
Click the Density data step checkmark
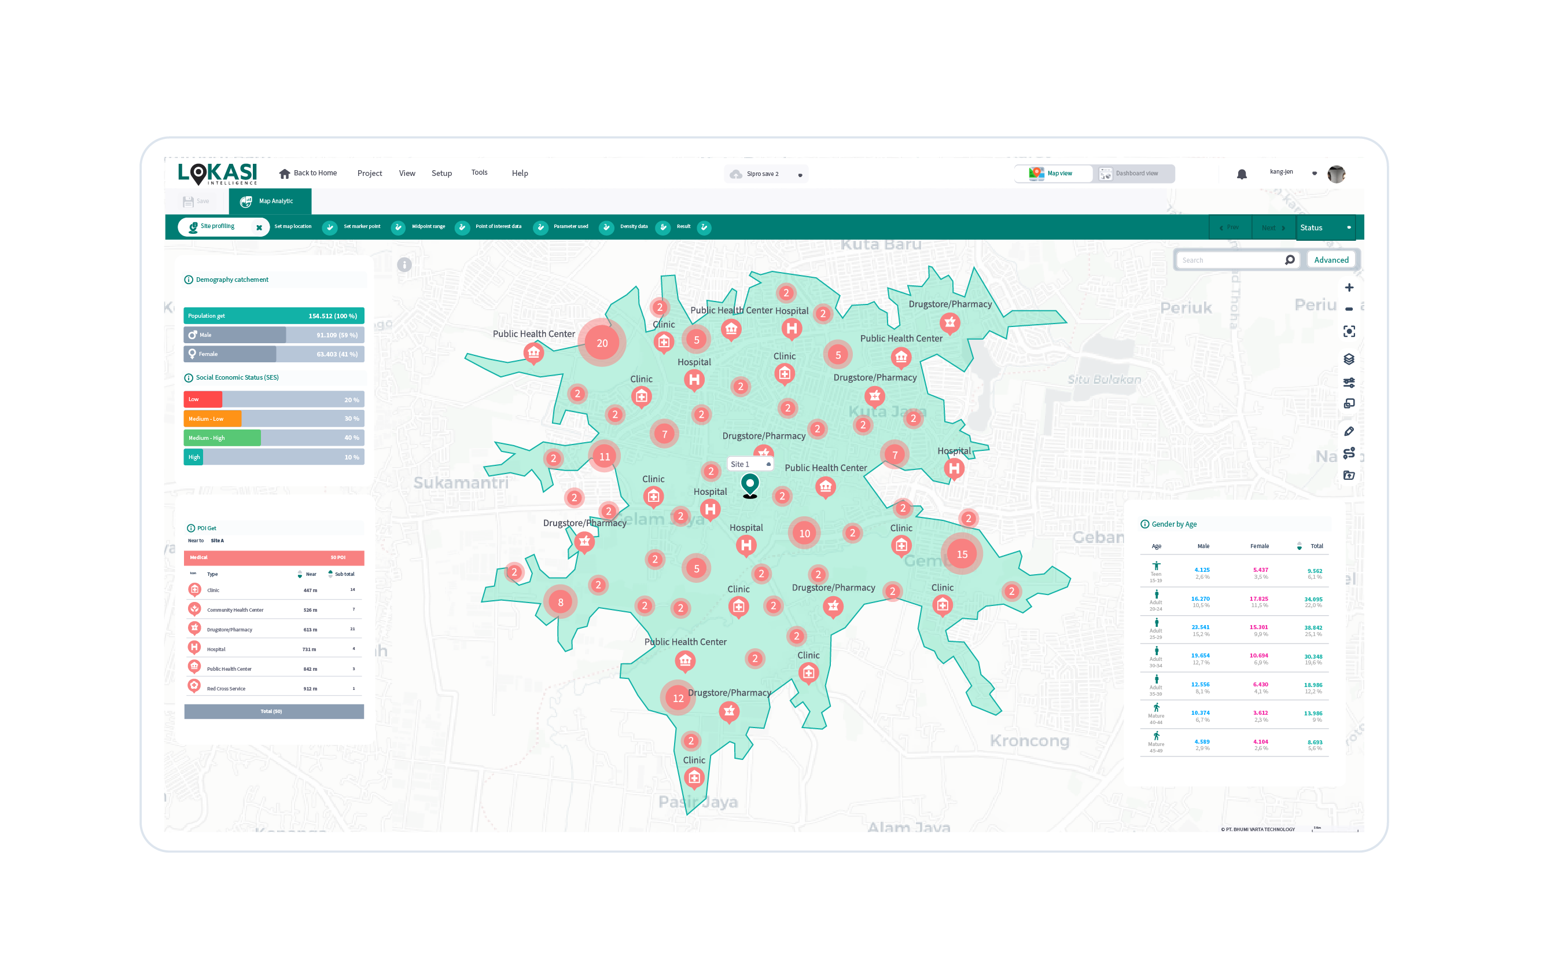663,227
